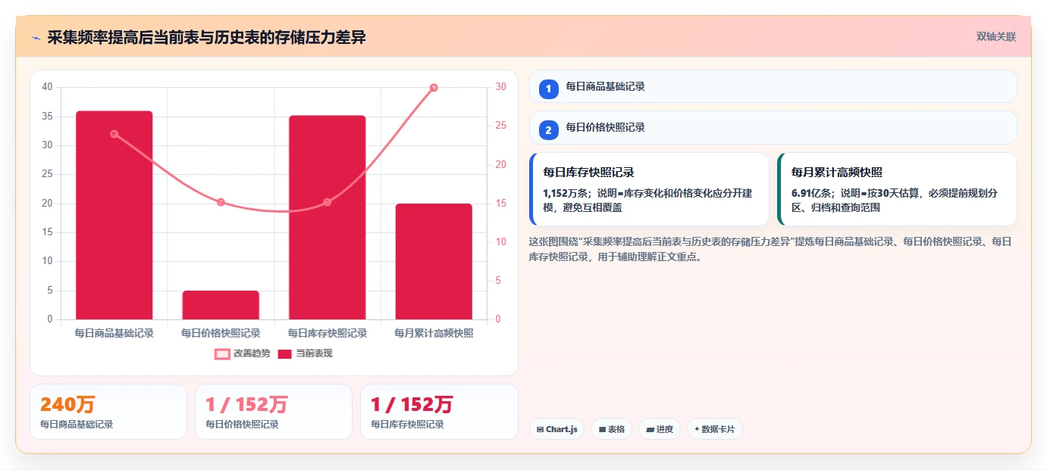Screen dimensions: 1047x470
Task: Toggle the 改善趋势 legend item
Action: pyautogui.click(x=242, y=353)
